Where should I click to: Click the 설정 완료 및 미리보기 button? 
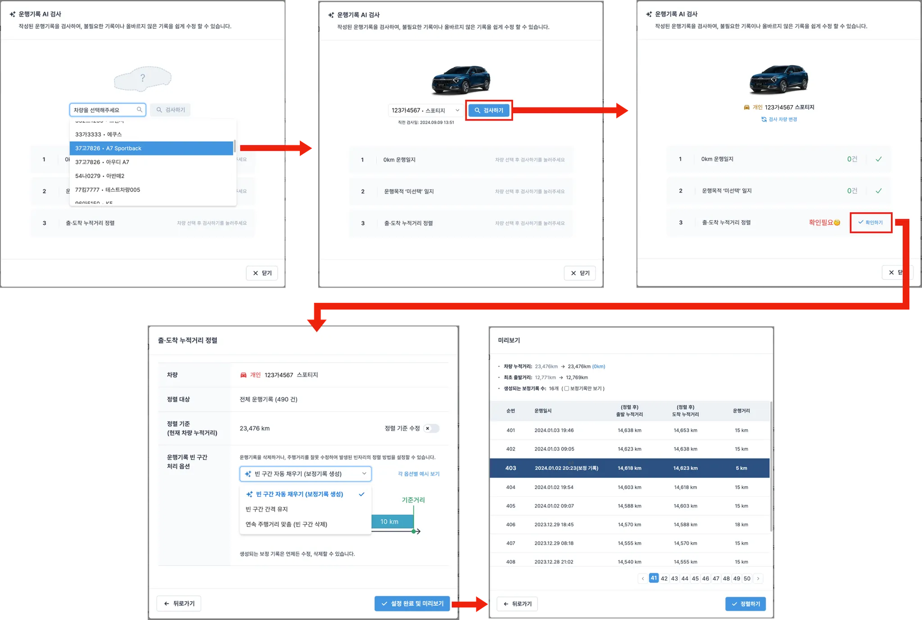pos(412,604)
